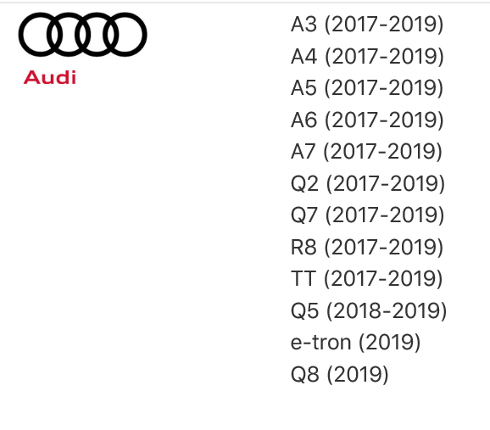Pick the A7 (2017-2019) listing
This screenshot has height=430, width=490.
tap(366, 152)
